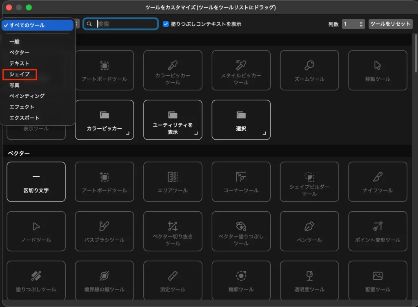Image resolution: width=418 pixels, height=307 pixels.
Task: Pick エクスポート from the category list
Action: 24,118
